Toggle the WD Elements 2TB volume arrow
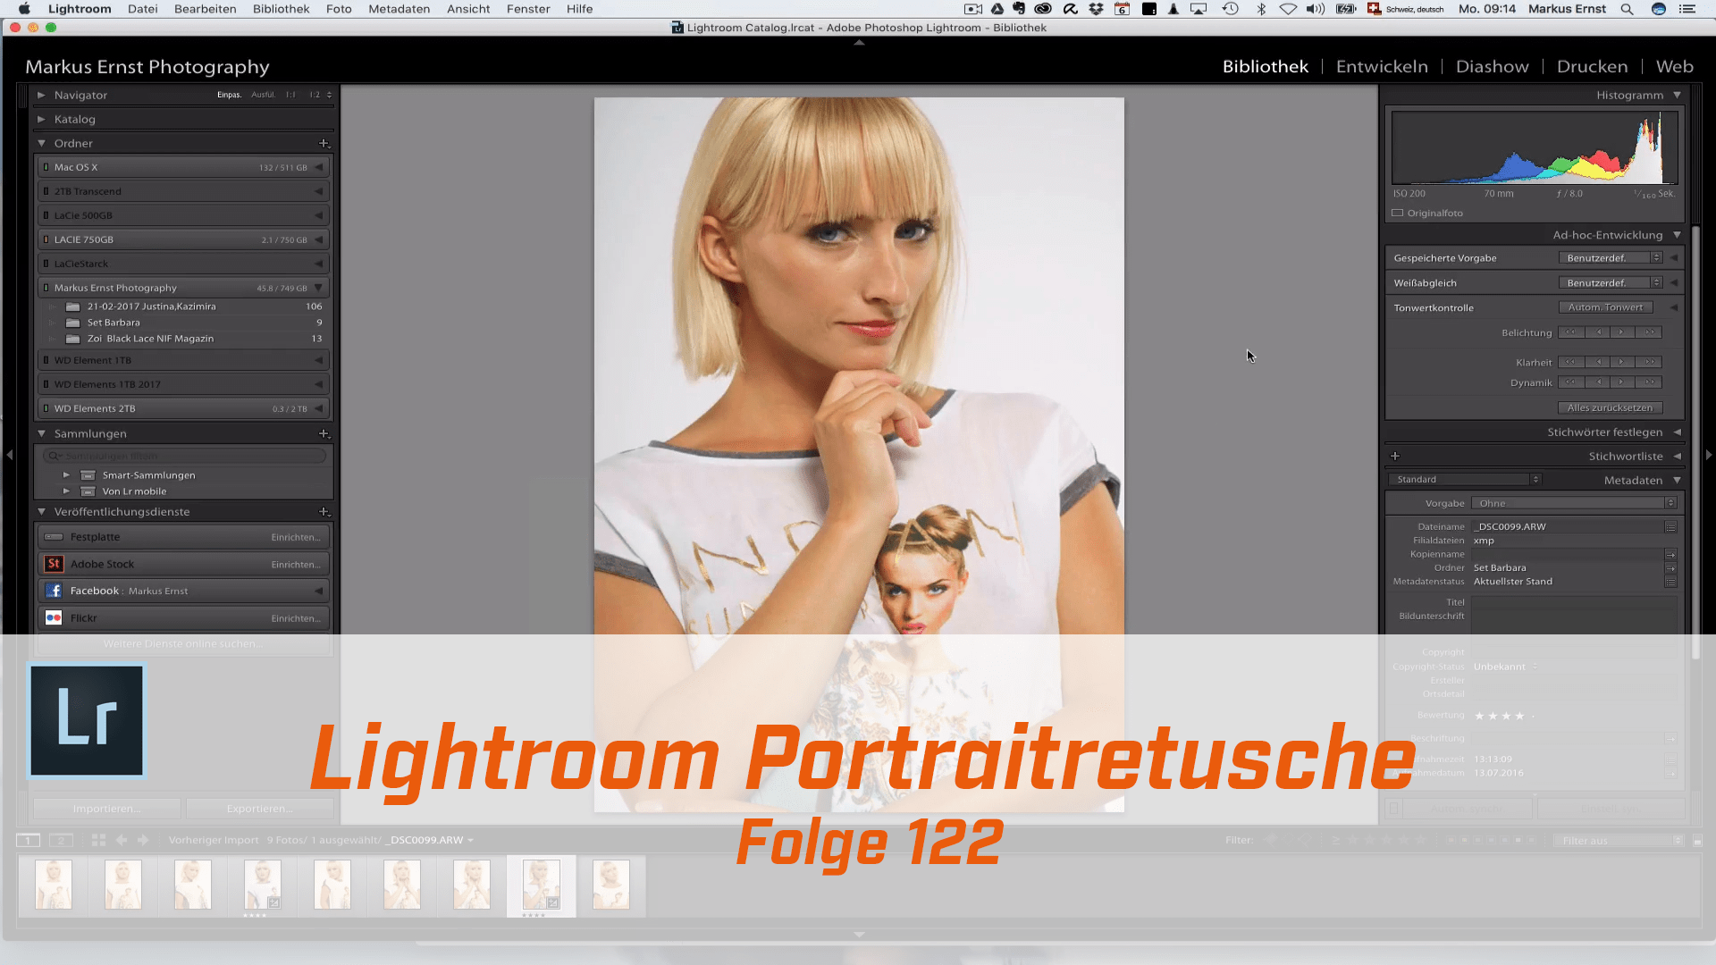This screenshot has width=1716, height=965. pos(319,408)
